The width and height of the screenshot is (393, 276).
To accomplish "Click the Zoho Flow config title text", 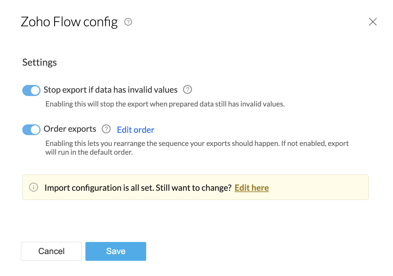I will tap(69, 22).
